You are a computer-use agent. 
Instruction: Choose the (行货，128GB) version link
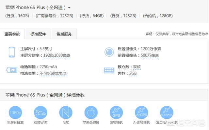123,16
